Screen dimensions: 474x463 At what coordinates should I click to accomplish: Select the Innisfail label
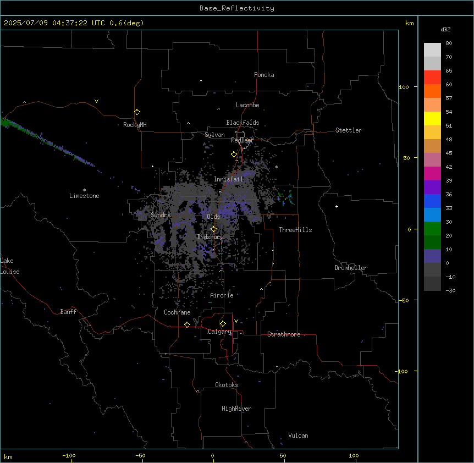pos(229,179)
